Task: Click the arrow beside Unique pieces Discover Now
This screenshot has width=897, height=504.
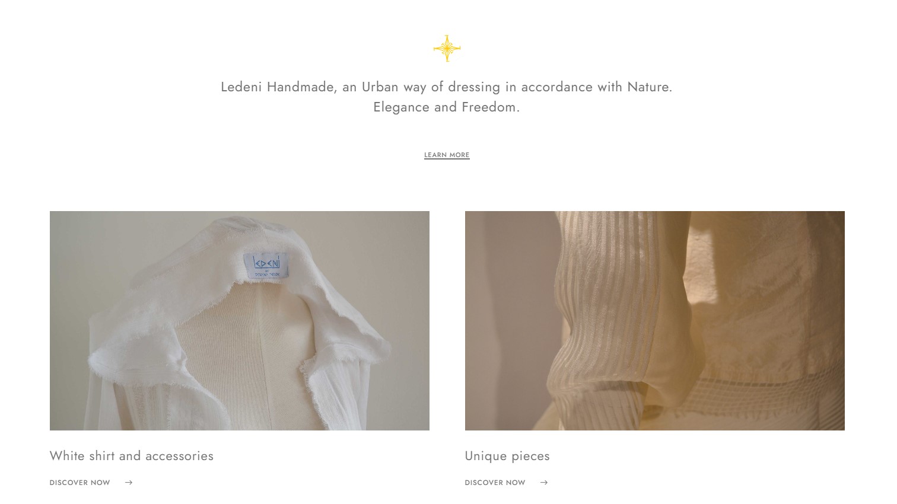Action: 544,483
